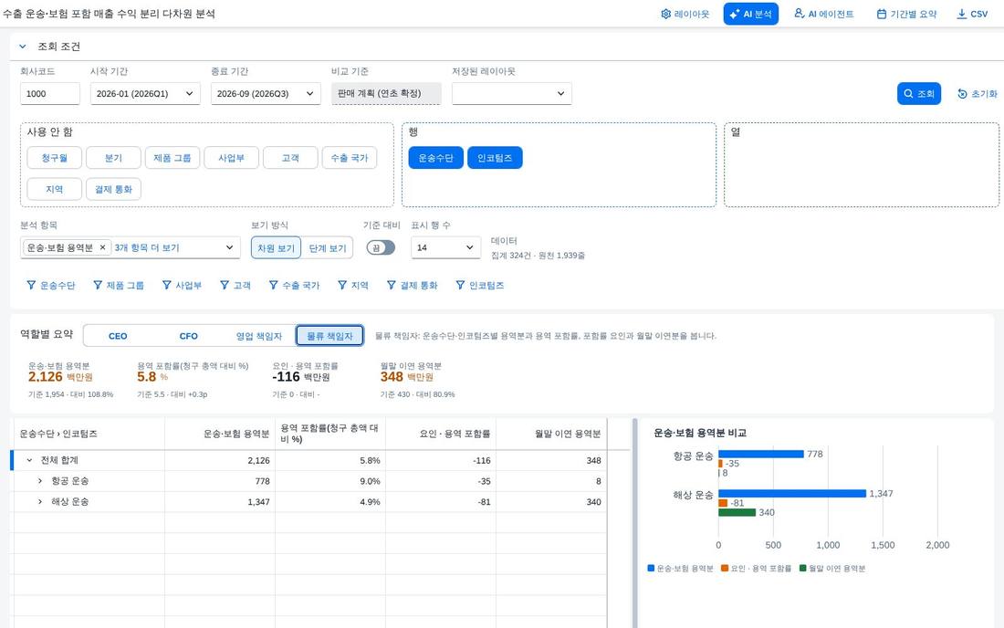Screen dimensions: 1004x628
Task: Select the 사업부 dimension chip
Action: tap(231, 158)
